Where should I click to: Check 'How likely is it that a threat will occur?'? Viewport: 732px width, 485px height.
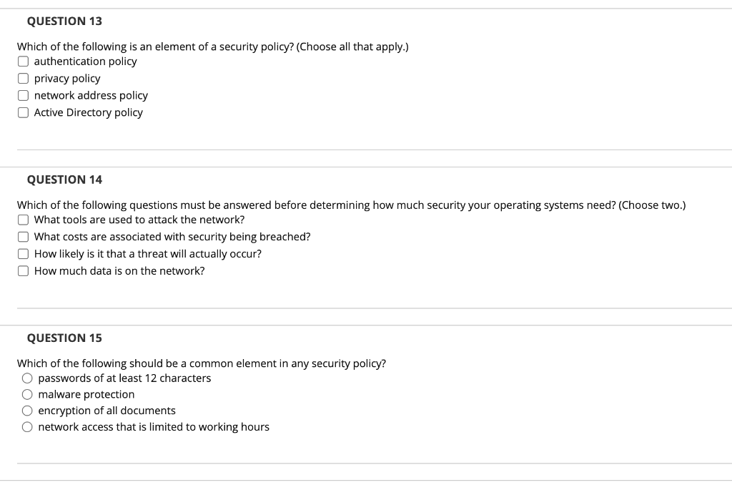pyautogui.click(x=24, y=254)
